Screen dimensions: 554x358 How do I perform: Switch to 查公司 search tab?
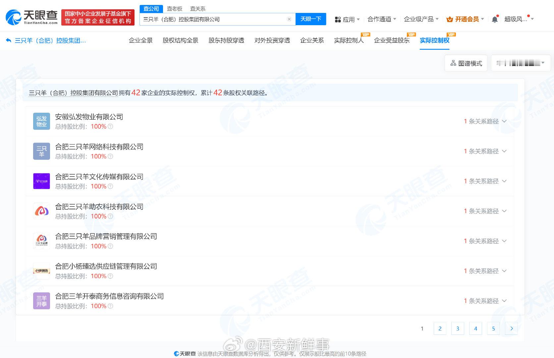[x=151, y=9]
